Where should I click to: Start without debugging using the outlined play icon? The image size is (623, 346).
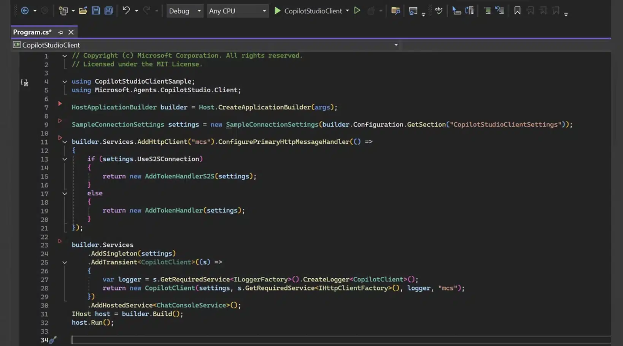pos(357,11)
